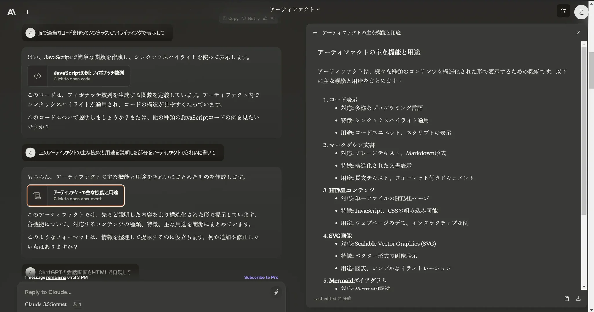The width and height of the screenshot is (594, 312).
Task: Click the Copy button above the message
Action: (x=231, y=19)
